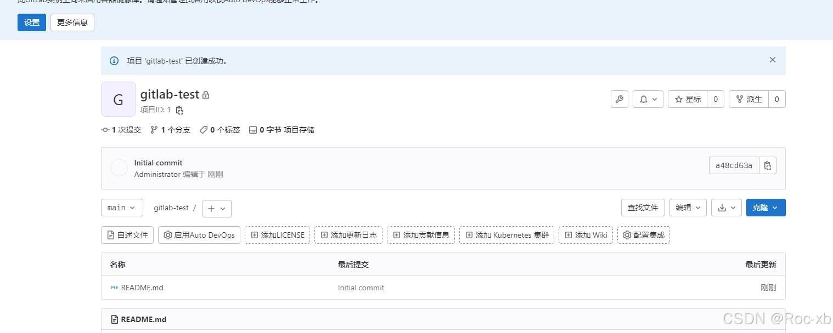Open the Initial commit title link

point(158,163)
